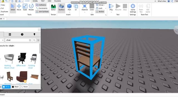The height and width of the screenshot is (100, 178).
Task: Expand the Group dropdown arrow
Action: (x=105, y=5)
